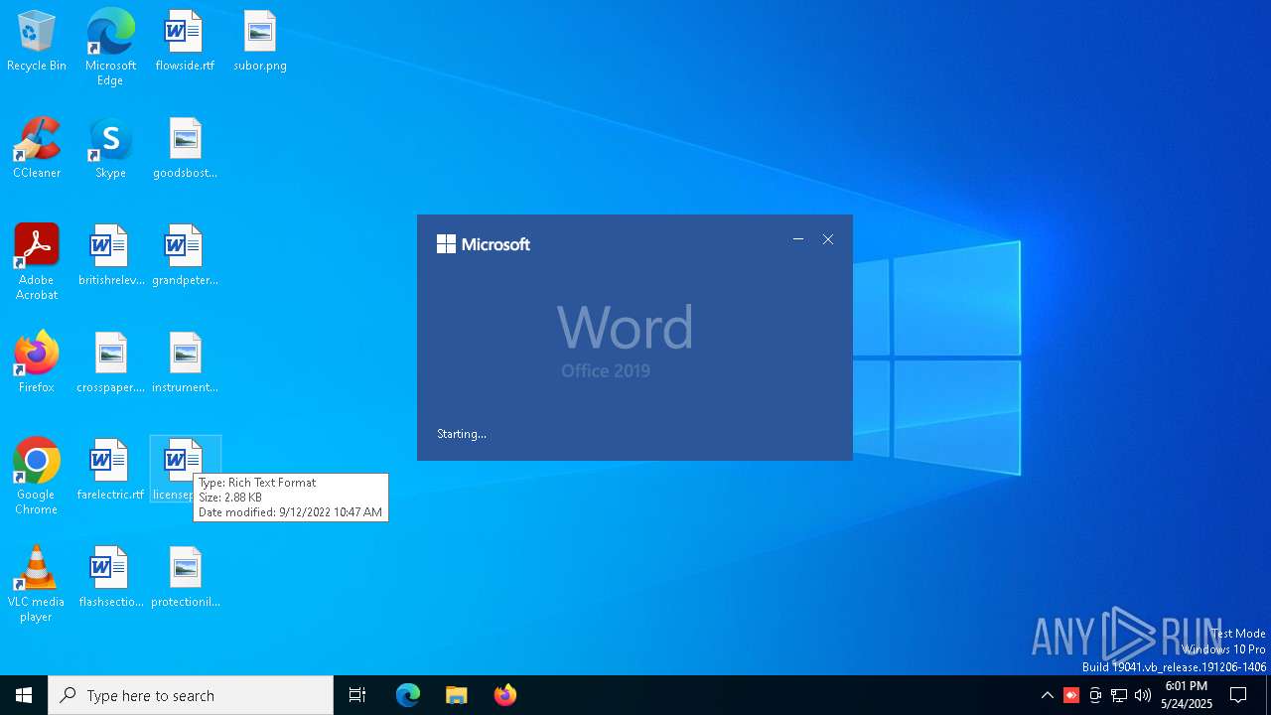Image resolution: width=1271 pixels, height=715 pixels.
Task: Open Firefox from the taskbar
Action: click(504, 695)
